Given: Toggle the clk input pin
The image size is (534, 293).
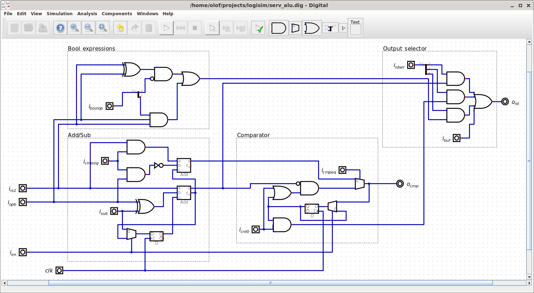Looking at the screenshot, I should pyautogui.click(x=59, y=270).
